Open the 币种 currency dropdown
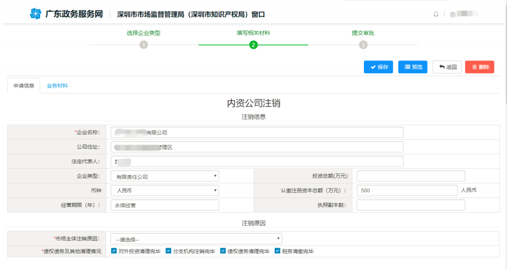507x270 pixels. click(x=164, y=190)
